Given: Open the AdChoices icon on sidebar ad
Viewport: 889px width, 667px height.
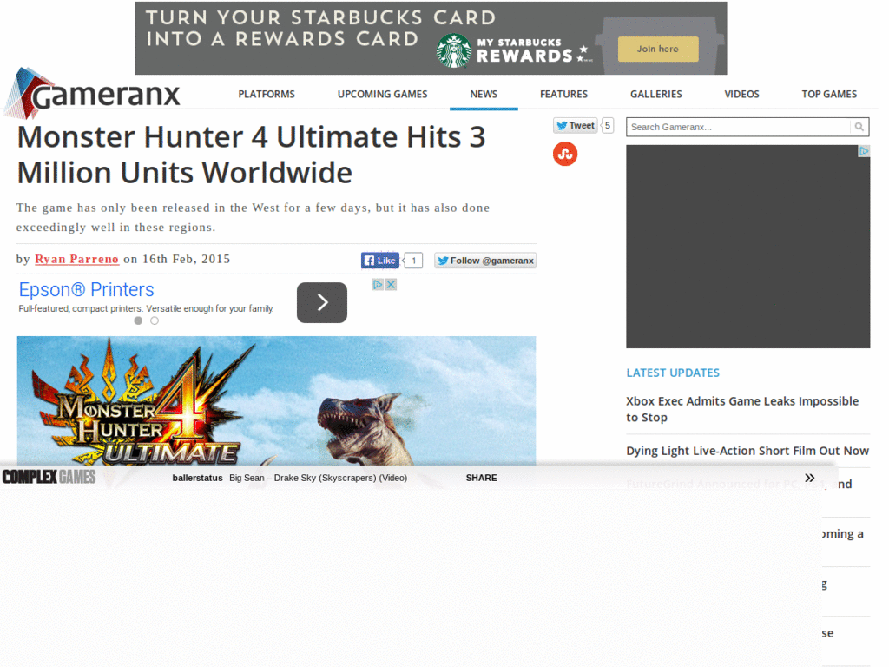Looking at the screenshot, I should (864, 151).
